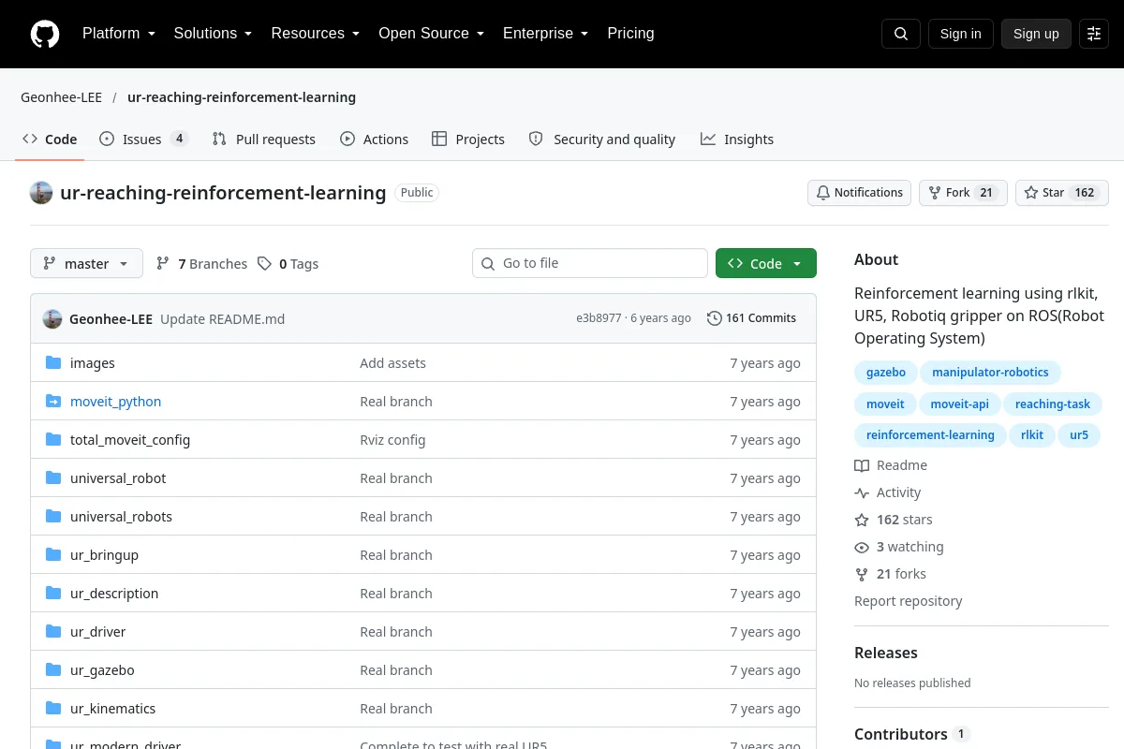Click the Notifications bell button
This screenshot has width=1124, height=749.
click(859, 193)
